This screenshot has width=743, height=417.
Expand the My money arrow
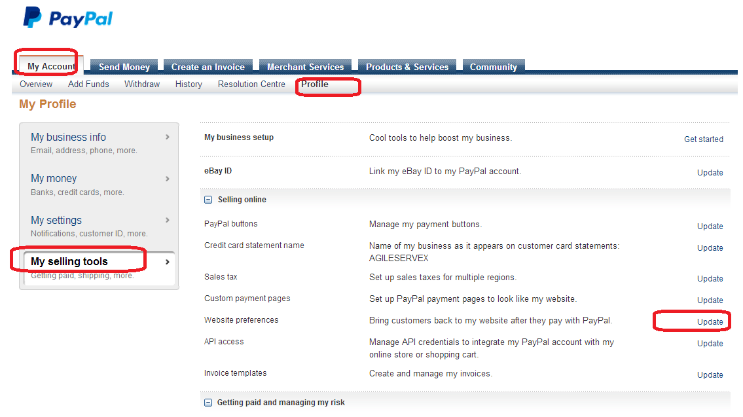(168, 179)
